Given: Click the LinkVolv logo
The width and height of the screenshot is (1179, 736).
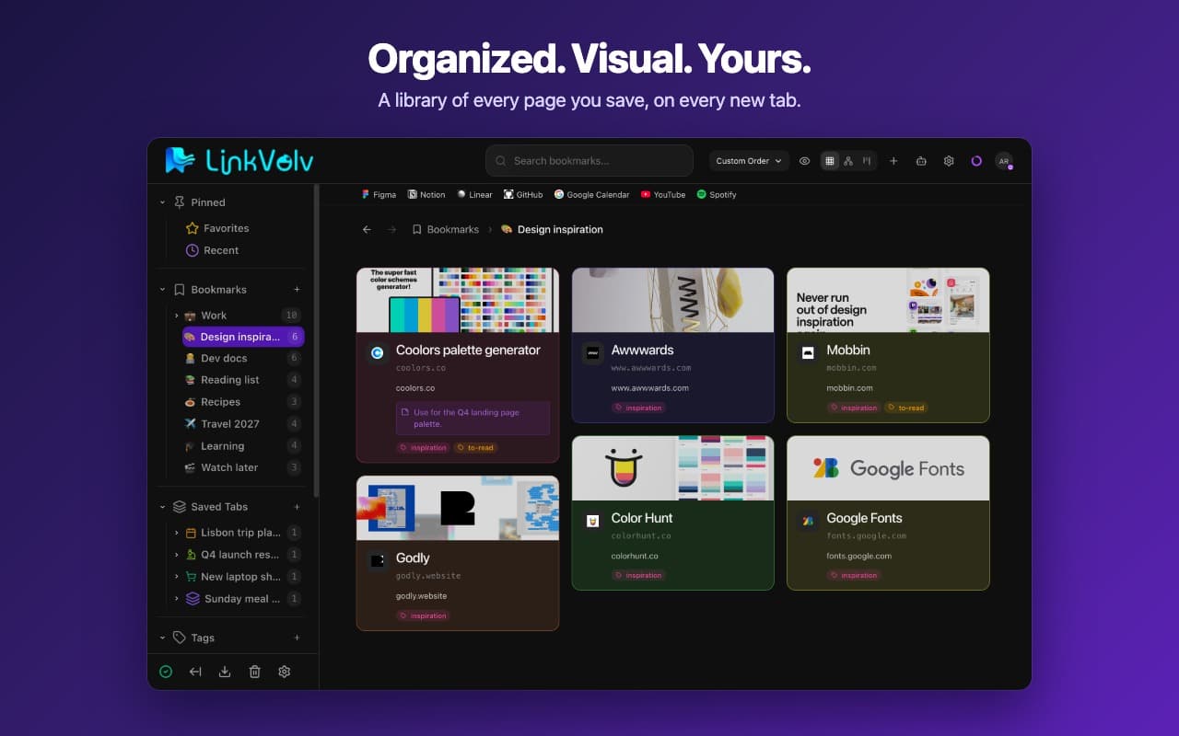Looking at the screenshot, I should point(239,161).
